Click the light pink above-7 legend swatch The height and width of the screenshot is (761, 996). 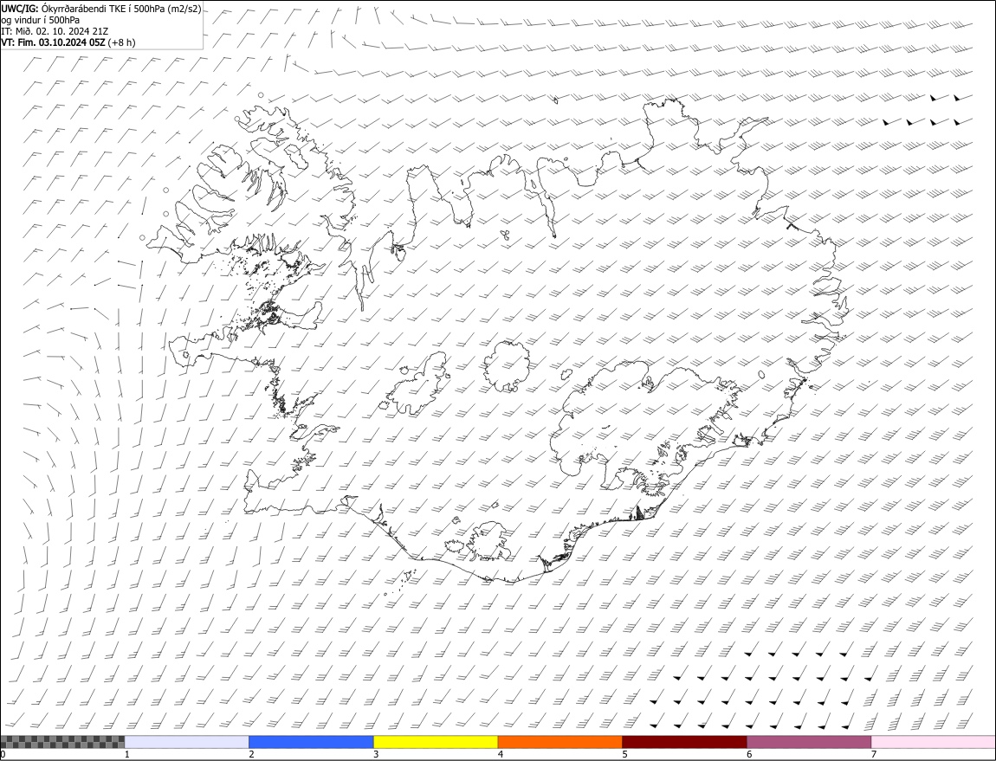point(934,742)
